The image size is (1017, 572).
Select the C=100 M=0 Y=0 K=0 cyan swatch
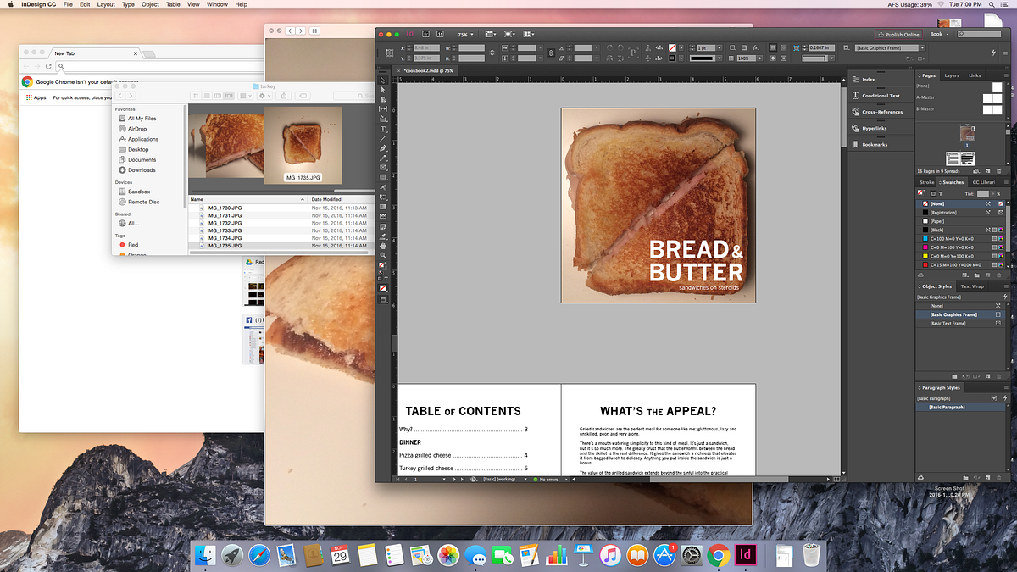click(949, 239)
